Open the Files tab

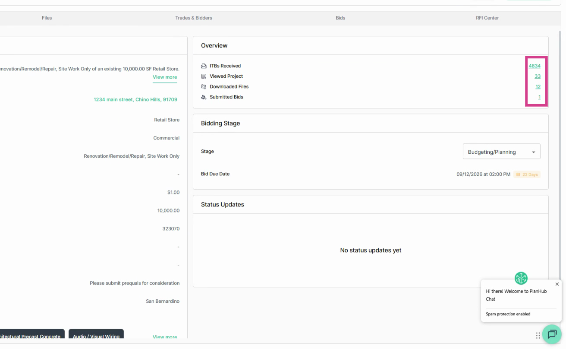tap(47, 18)
